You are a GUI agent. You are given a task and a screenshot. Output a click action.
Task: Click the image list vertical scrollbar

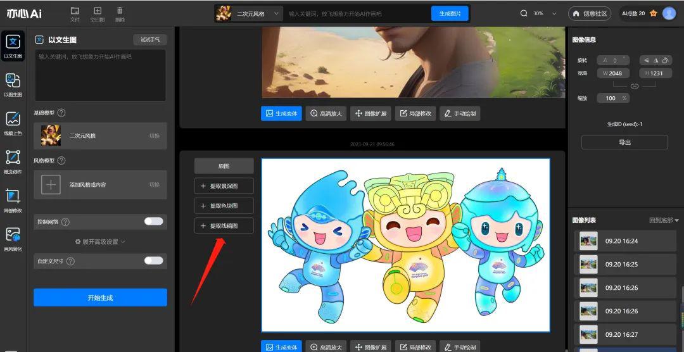(x=682, y=318)
